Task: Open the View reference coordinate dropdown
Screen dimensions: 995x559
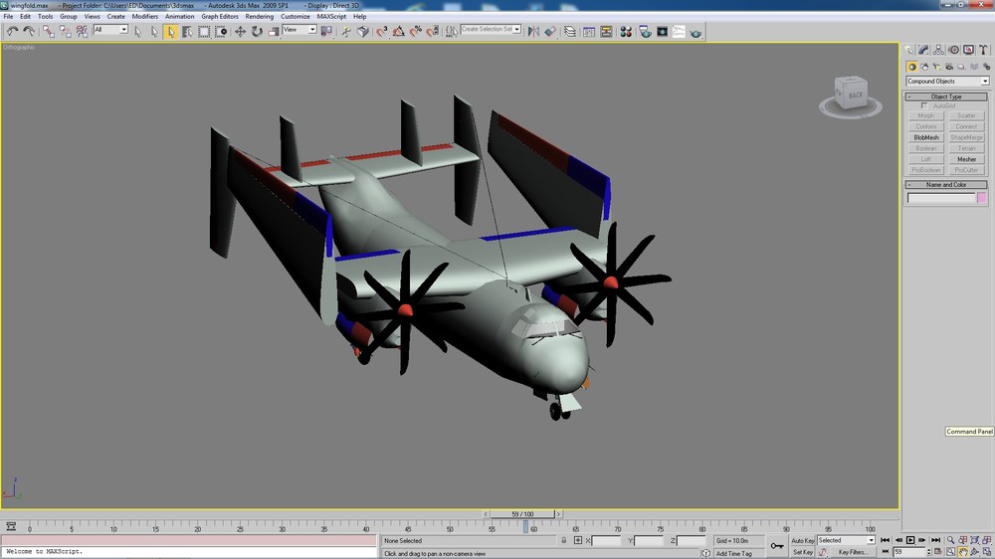Action: [298, 30]
